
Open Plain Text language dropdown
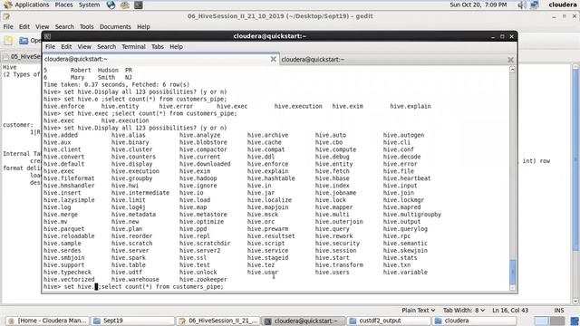tap(419, 310)
